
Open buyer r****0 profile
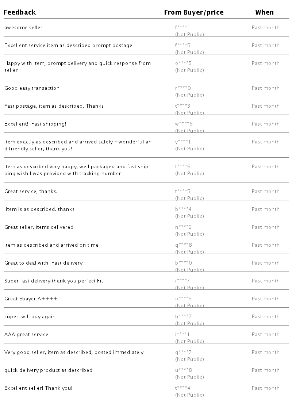[x=183, y=88]
